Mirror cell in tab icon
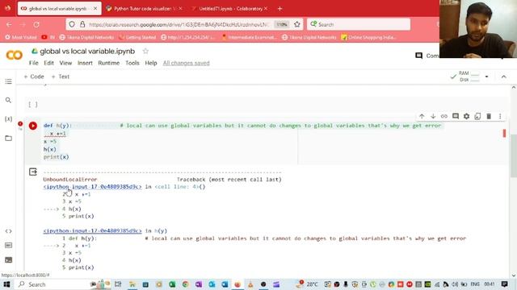Image resolution: width=517 pixels, height=290 pixels. [477, 116]
